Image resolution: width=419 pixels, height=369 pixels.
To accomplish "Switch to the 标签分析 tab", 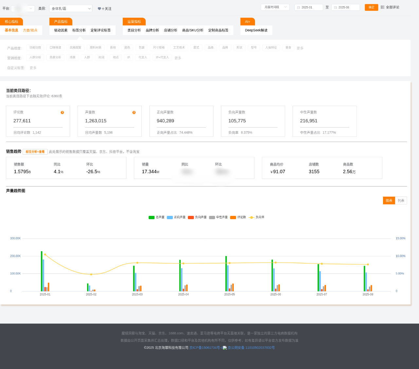I will pyautogui.click(x=79, y=30).
